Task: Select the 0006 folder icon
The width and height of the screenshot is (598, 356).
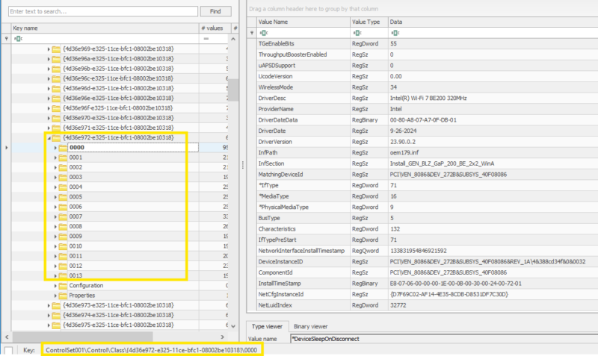Action: pyautogui.click(x=63, y=207)
